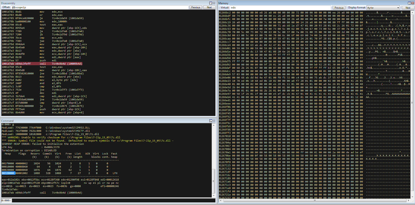415x205 pixels.
Task: Close the Command window pane
Action: point(214,121)
